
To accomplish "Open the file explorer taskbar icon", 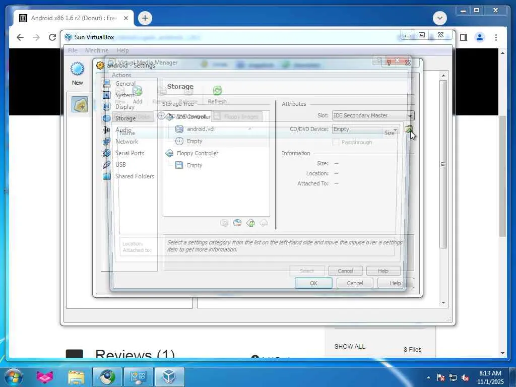I will tap(76, 377).
